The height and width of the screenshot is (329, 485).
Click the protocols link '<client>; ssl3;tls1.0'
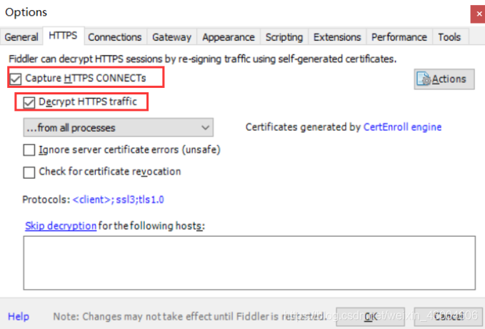(118, 200)
